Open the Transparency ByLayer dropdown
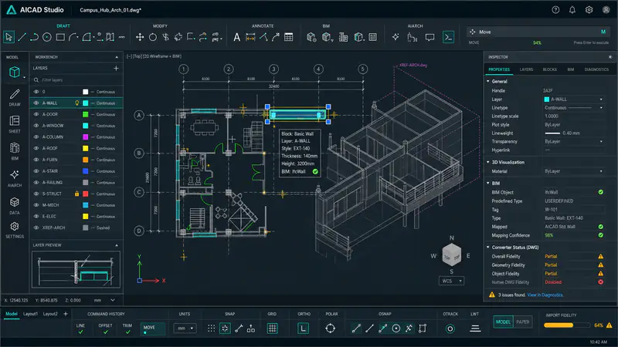The image size is (618, 347). click(x=573, y=142)
